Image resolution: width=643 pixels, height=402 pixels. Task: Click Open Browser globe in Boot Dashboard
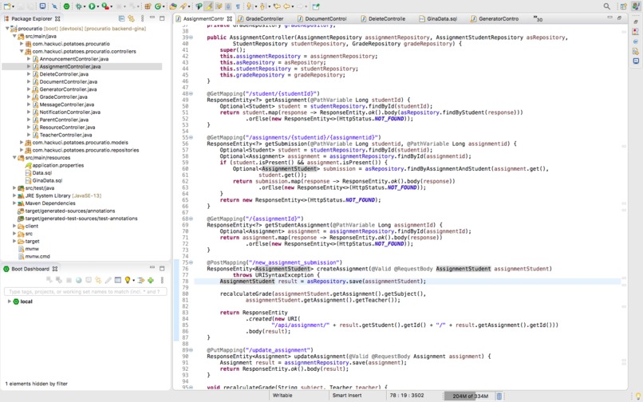coord(78,280)
